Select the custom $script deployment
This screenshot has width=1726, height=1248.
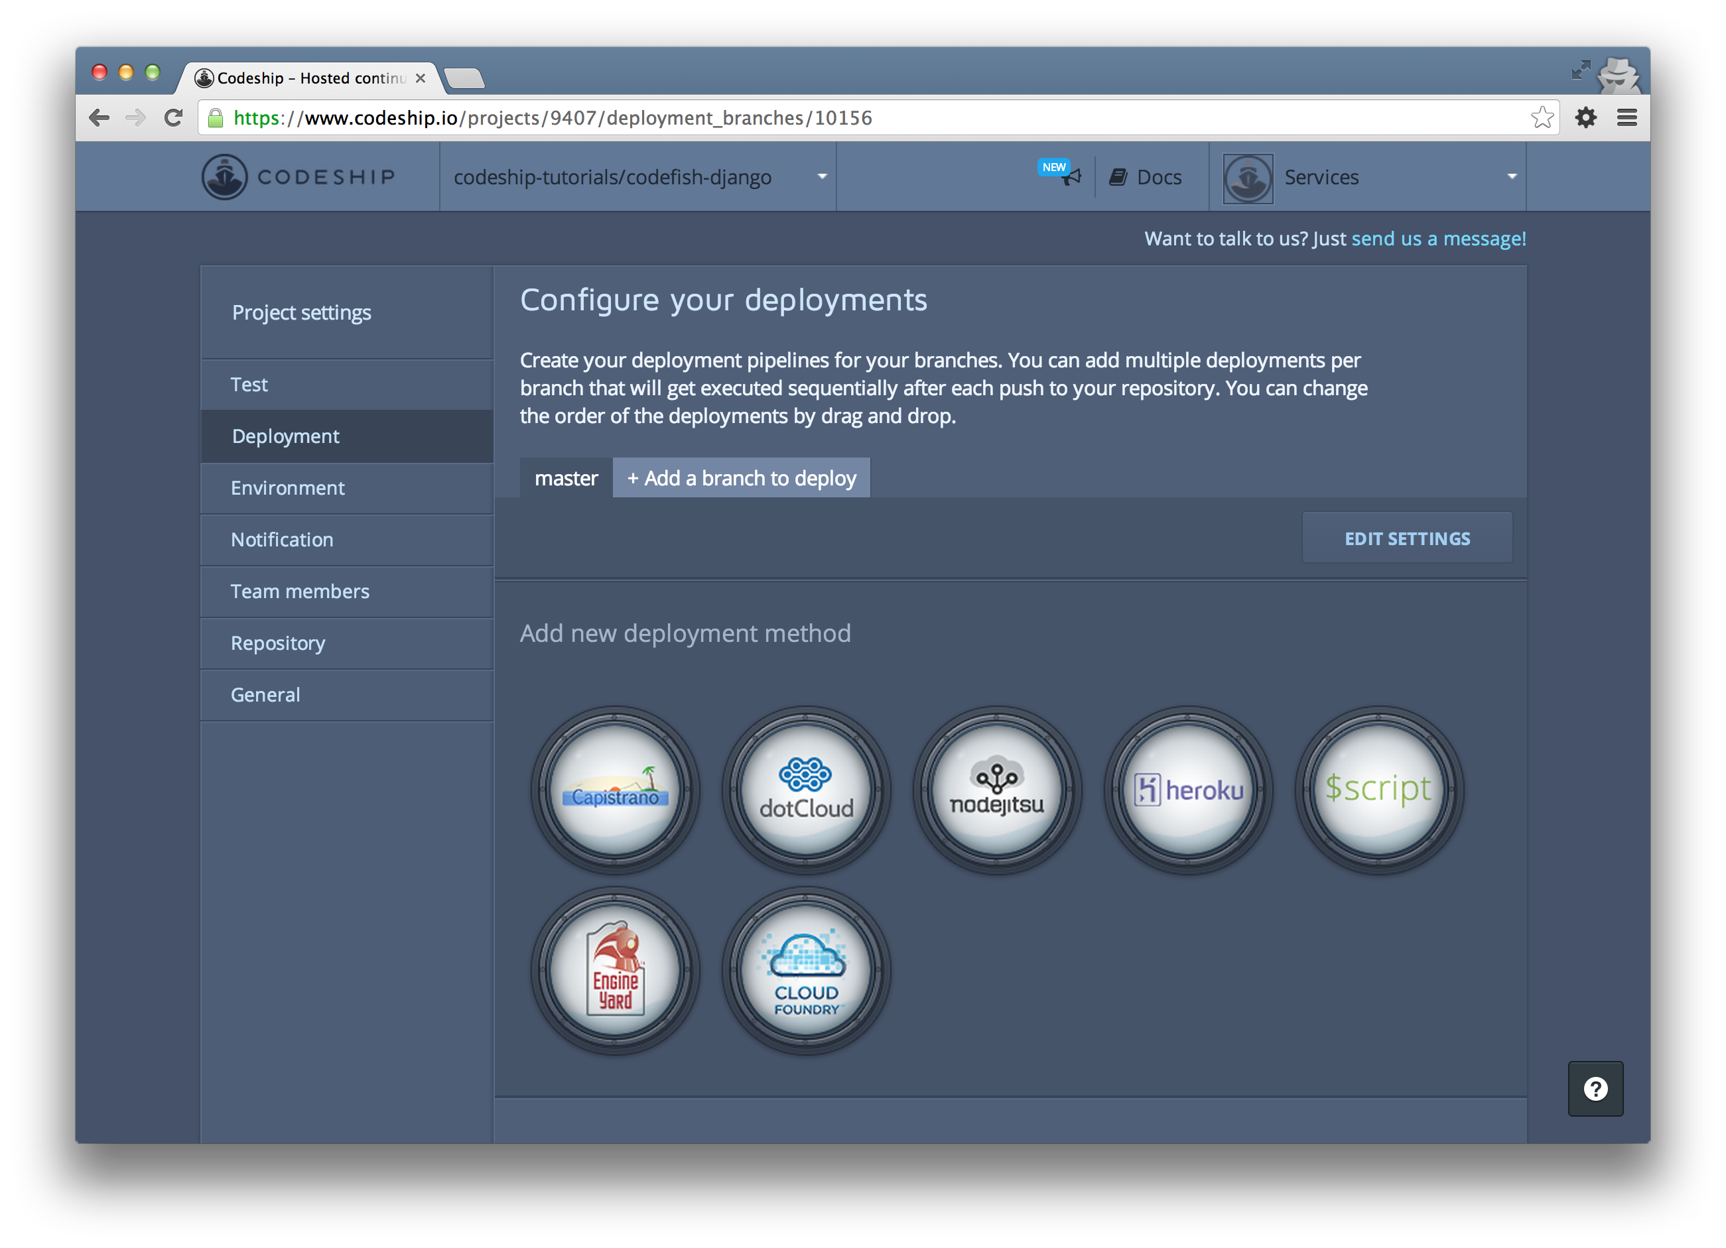click(1378, 790)
